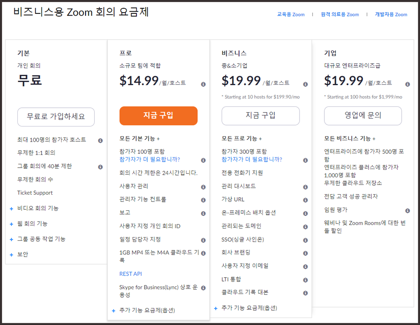Click 대규모 엔터프라이즈급 subtitle

(x=352, y=66)
